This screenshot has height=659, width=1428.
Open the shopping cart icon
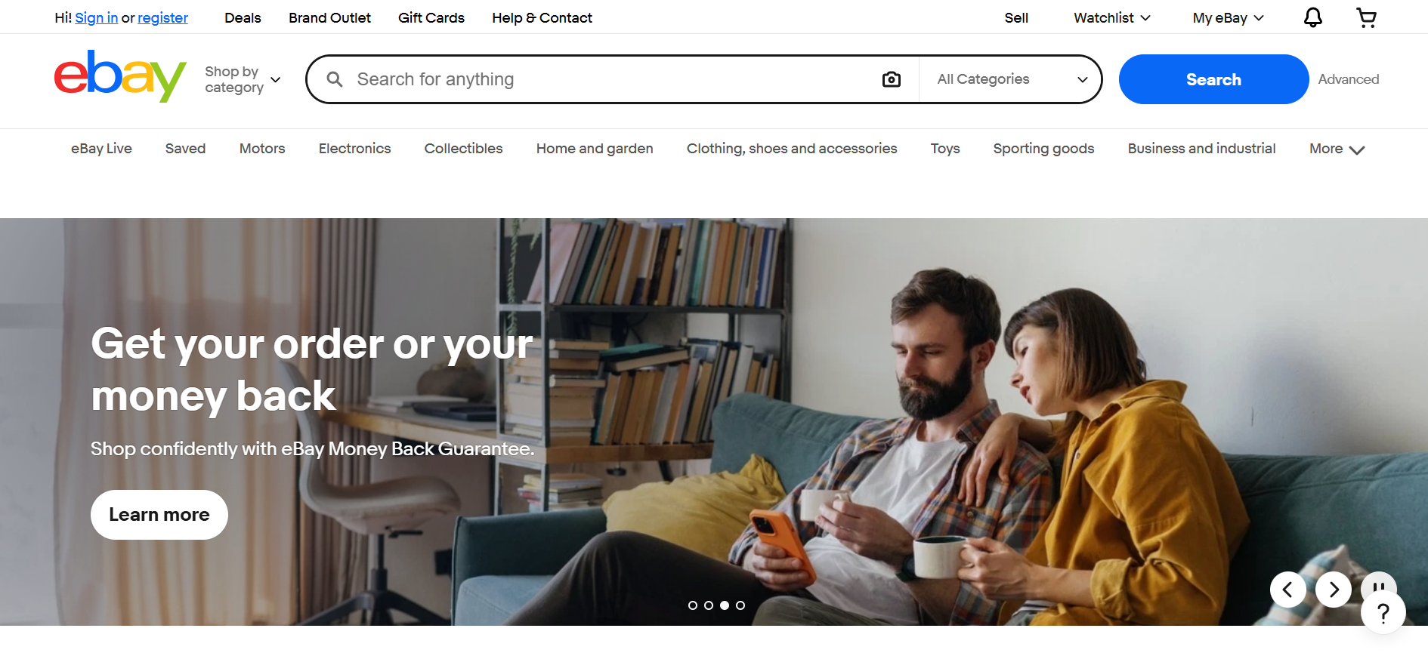point(1366,17)
